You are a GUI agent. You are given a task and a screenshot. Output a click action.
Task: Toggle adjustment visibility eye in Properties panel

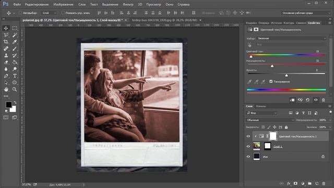coord(316,100)
